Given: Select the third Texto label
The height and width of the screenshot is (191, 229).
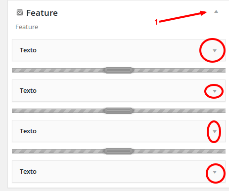Looking at the screenshot, I should (28, 131).
